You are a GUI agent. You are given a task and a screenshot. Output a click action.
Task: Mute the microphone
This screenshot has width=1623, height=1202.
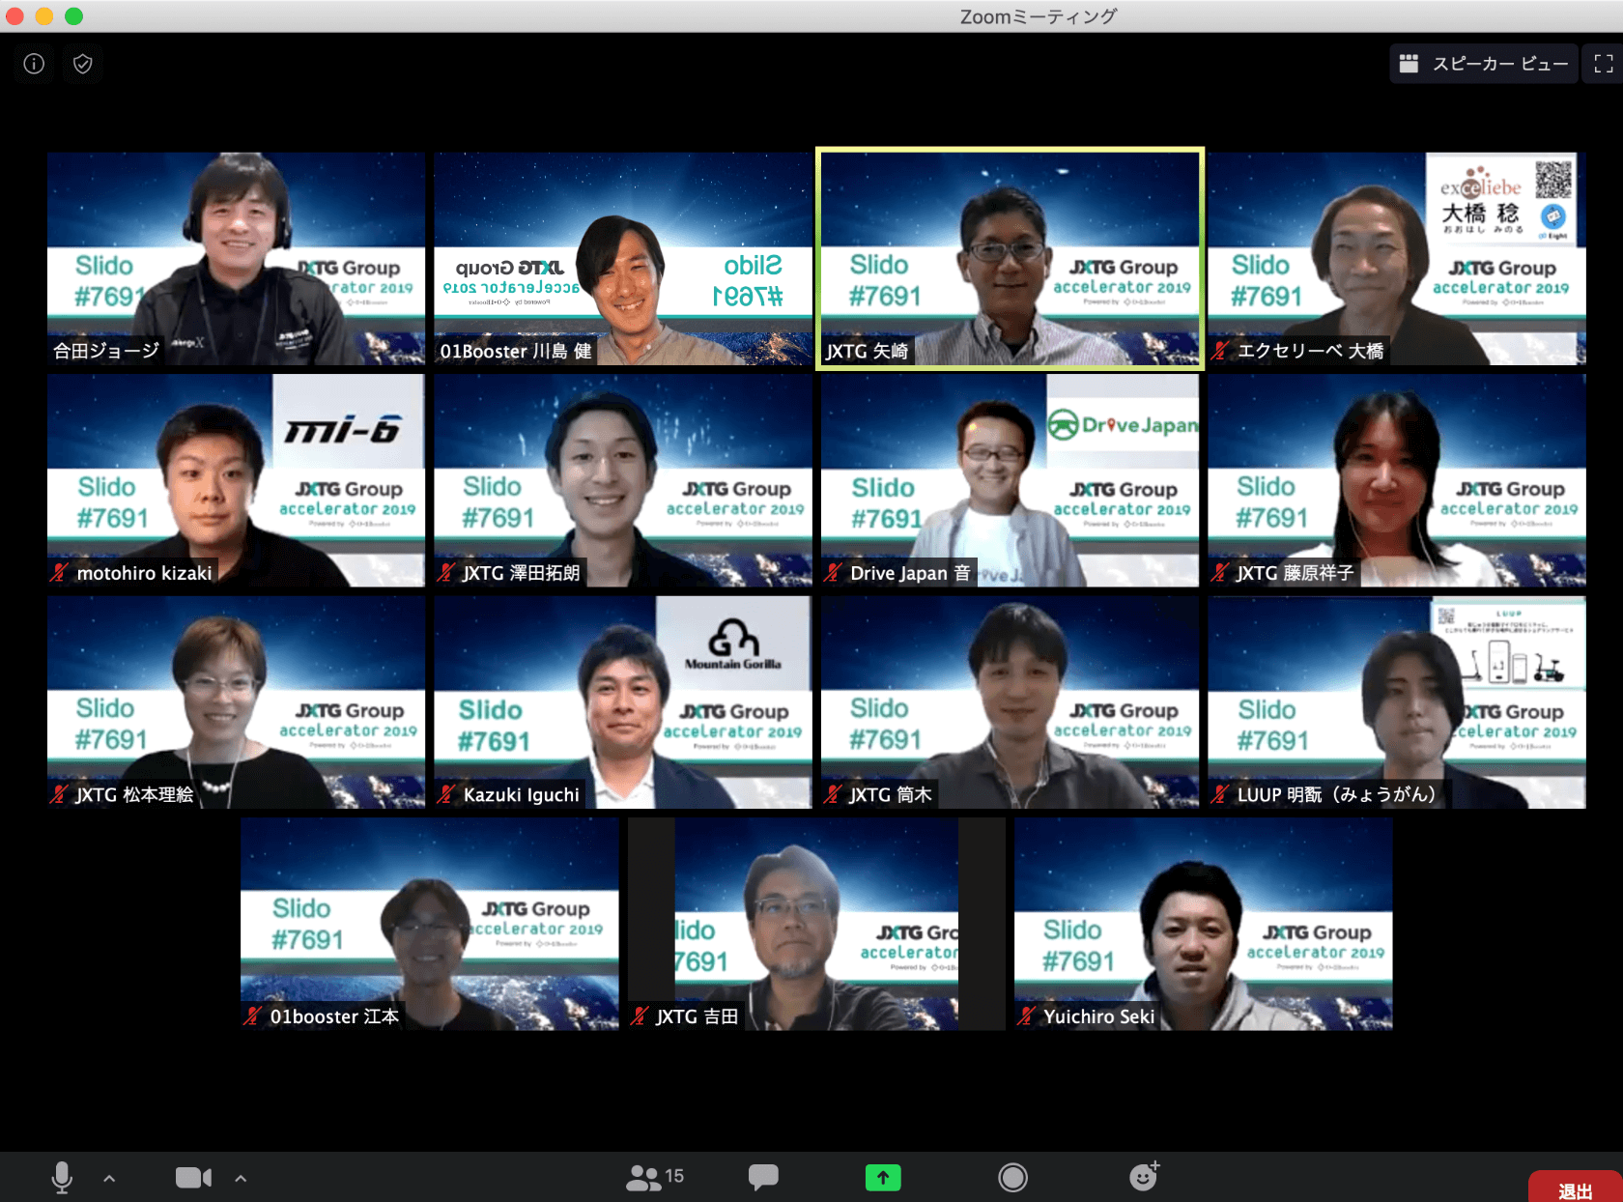coord(62,1177)
